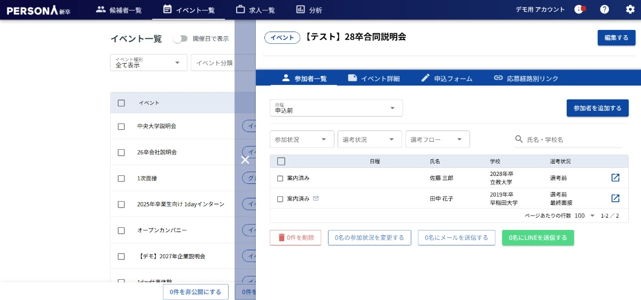
Task: Check the box for 佐藤 三郎's row
Action: (x=280, y=178)
